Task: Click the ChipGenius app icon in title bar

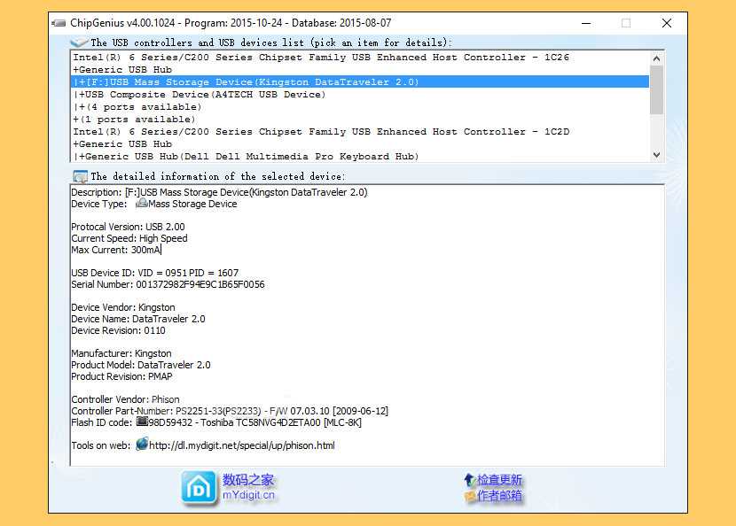Action: (x=59, y=23)
